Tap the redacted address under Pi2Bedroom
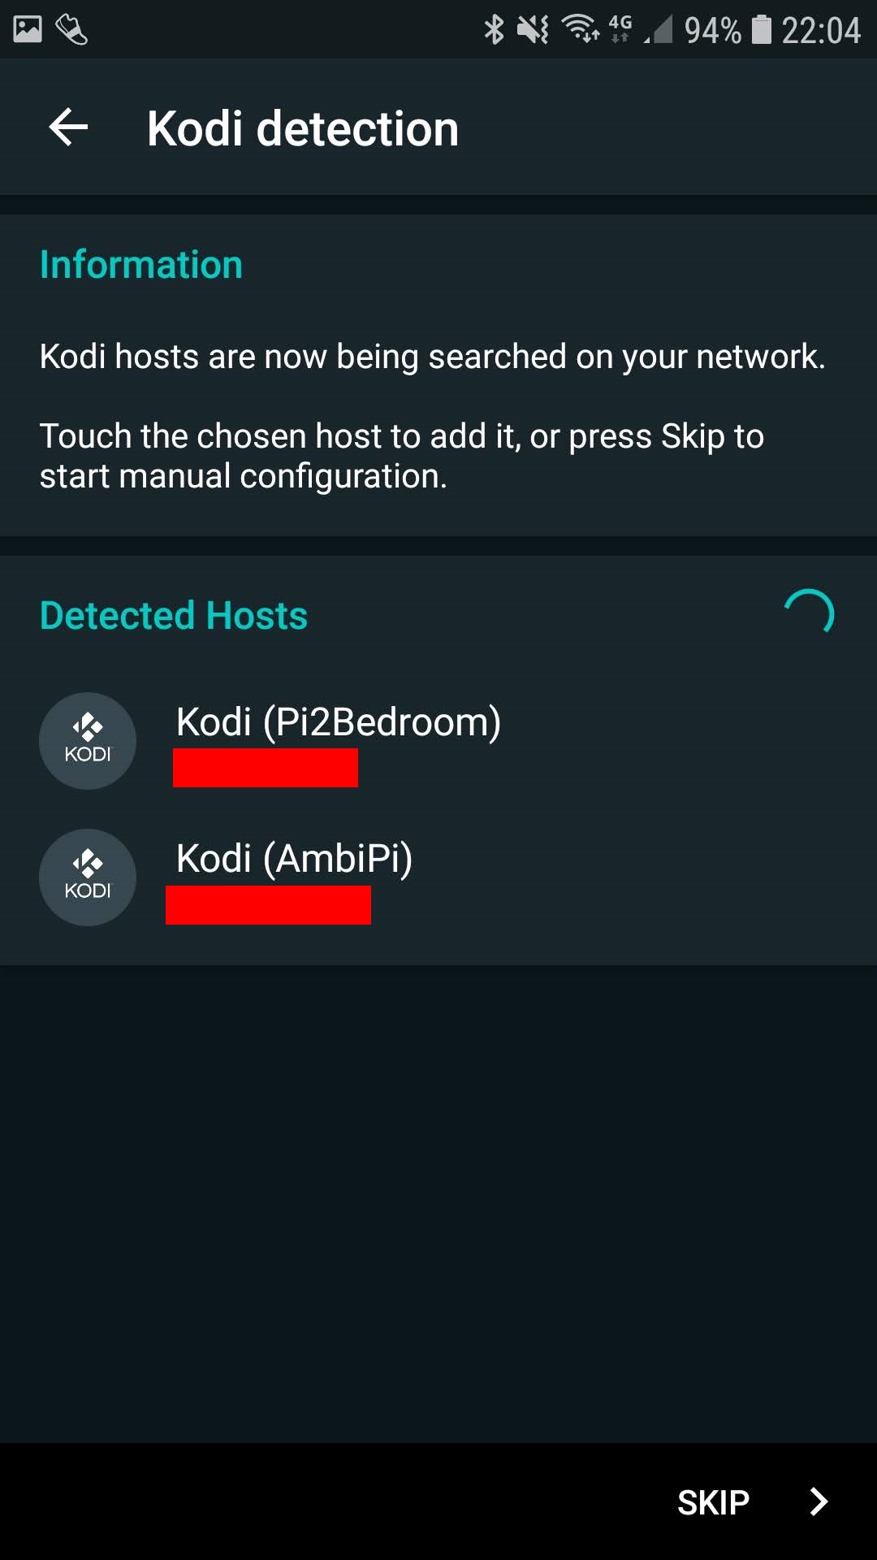This screenshot has width=877, height=1560. pyautogui.click(x=265, y=768)
